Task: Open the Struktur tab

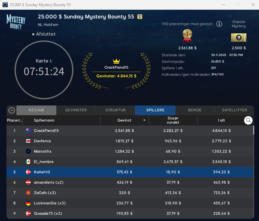Action: click(x=115, y=110)
